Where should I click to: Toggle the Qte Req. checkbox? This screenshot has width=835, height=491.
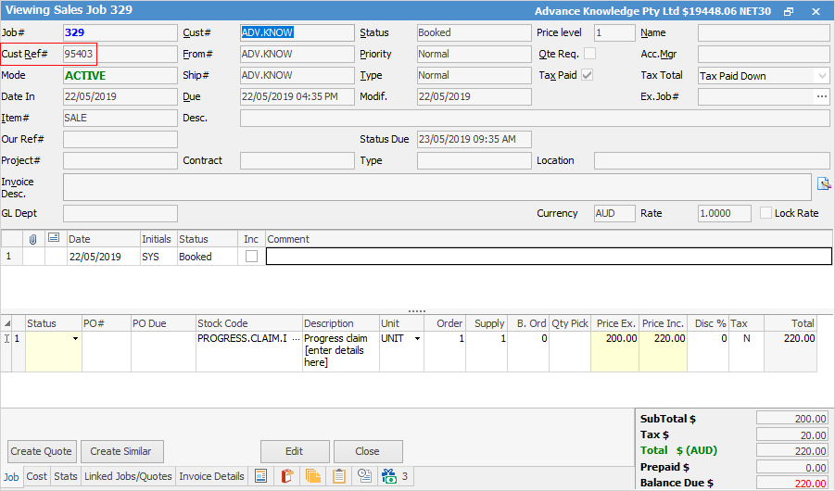[x=589, y=54]
